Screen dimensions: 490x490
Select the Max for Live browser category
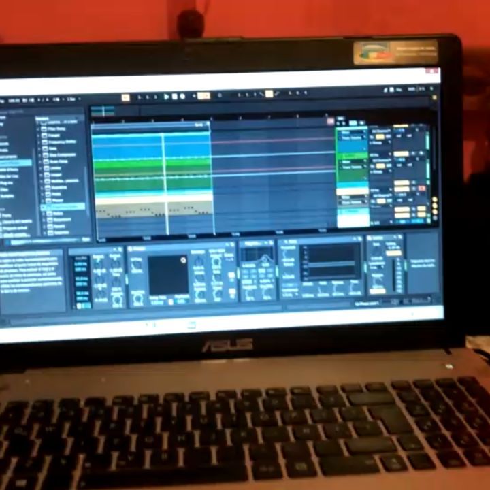point(10,176)
